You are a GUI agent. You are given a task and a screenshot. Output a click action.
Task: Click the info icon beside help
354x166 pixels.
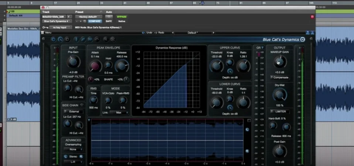pyautogui.click(x=312, y=33)
